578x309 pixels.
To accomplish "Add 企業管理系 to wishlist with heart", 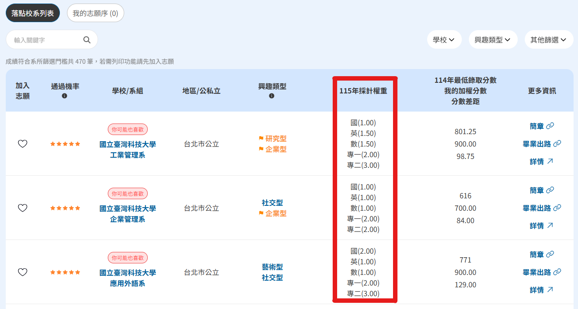I will 23,208.
